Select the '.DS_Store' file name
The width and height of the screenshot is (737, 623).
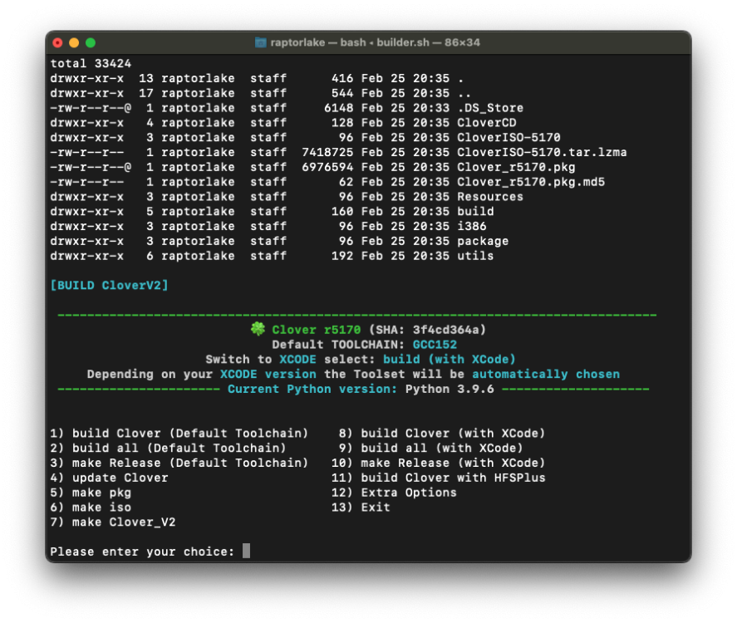coord(490,108)
